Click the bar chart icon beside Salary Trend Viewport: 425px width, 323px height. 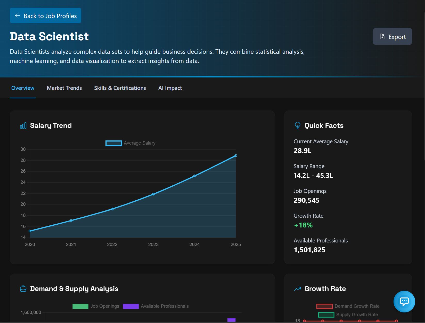tap(23, 126)
